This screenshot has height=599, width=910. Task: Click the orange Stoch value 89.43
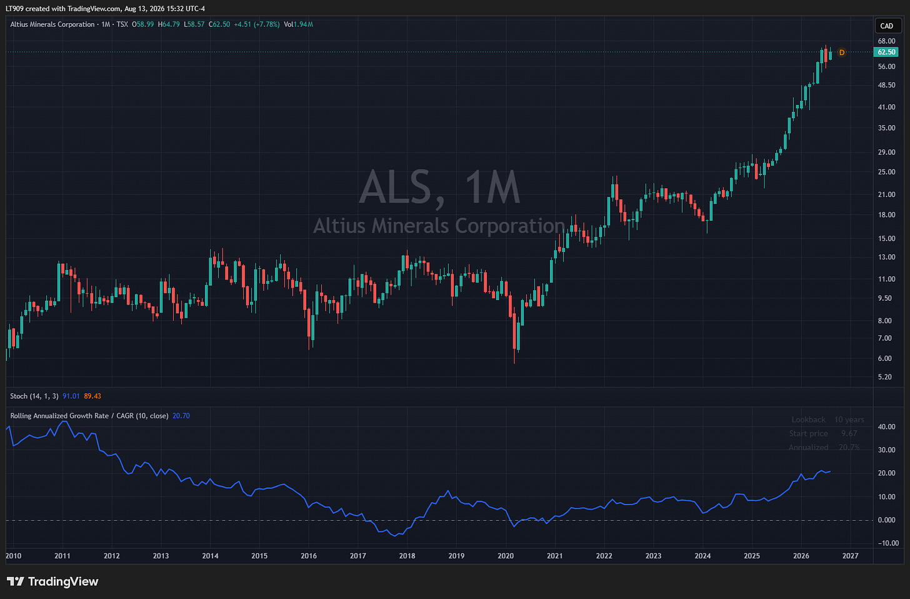[x=92, y=396]
